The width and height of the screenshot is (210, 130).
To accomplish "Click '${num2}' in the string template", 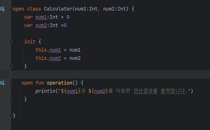I will [98, 91].
